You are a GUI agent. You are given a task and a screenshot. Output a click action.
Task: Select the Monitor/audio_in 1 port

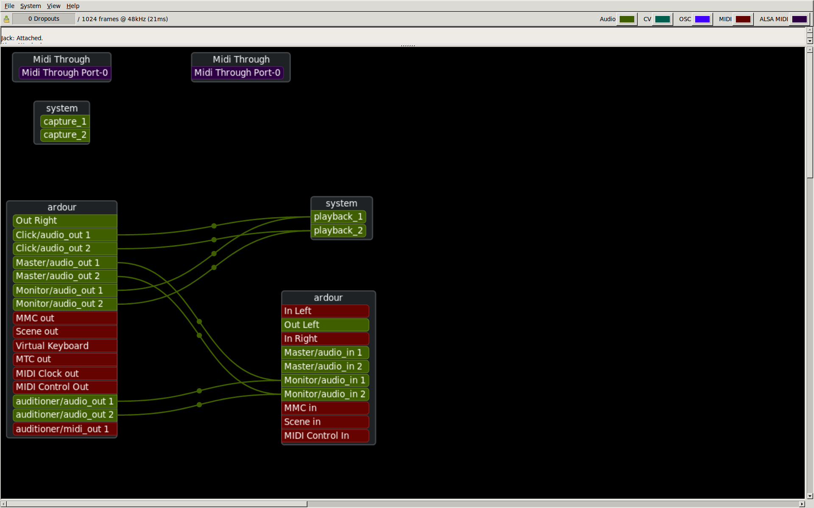(325, 381)
